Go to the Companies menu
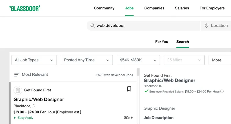 (x=154, y=8)
